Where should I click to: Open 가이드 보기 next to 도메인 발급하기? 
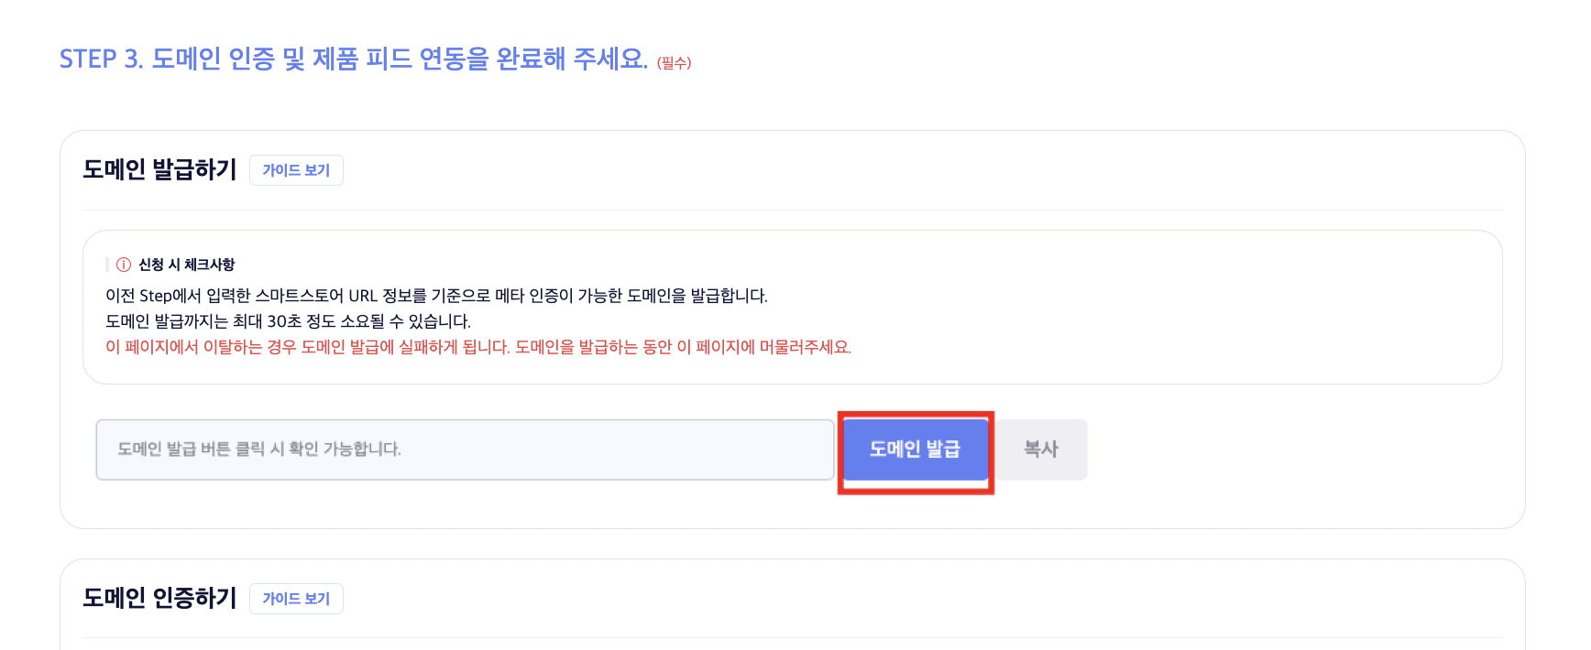coord(296,170)
